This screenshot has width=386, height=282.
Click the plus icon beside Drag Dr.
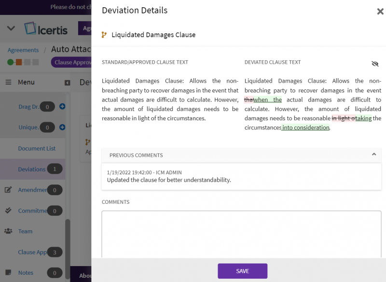click(62, 107)
